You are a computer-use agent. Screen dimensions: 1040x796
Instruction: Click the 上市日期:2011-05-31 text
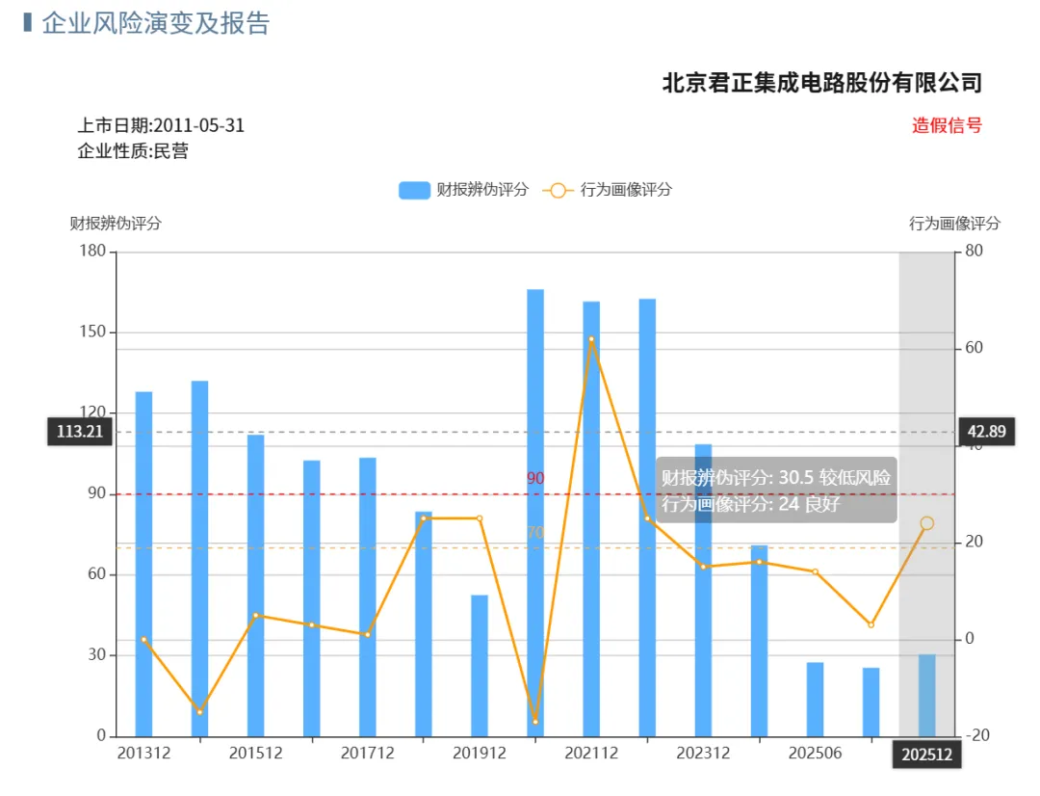(x=161, y=125)
